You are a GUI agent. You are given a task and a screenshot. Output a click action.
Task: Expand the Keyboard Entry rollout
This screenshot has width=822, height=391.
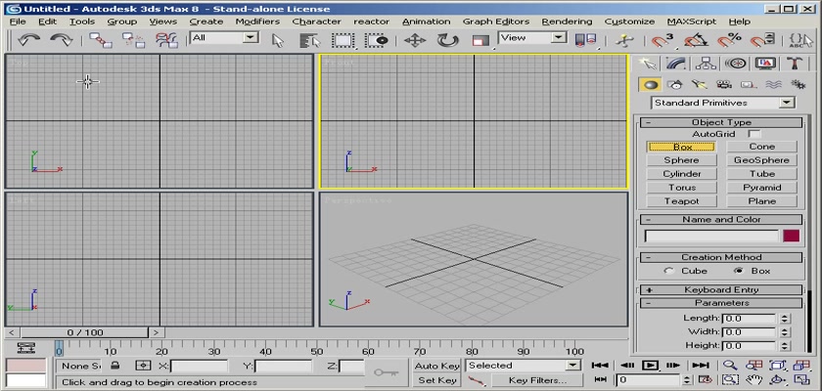[x=721, y=290]
